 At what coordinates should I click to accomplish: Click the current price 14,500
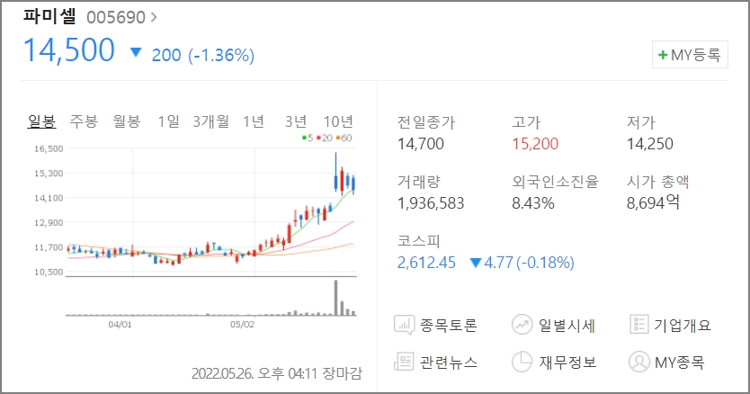pyautogui.click(x=69, y=49)
